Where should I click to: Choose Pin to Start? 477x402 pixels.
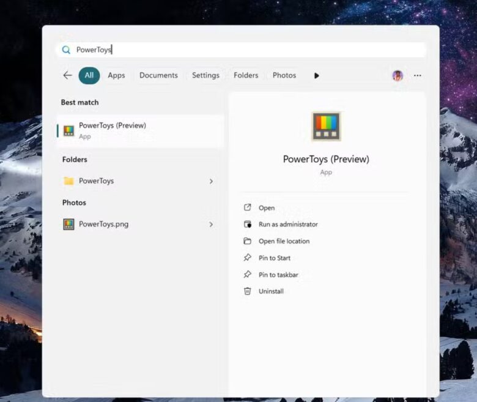pos(275,258)
